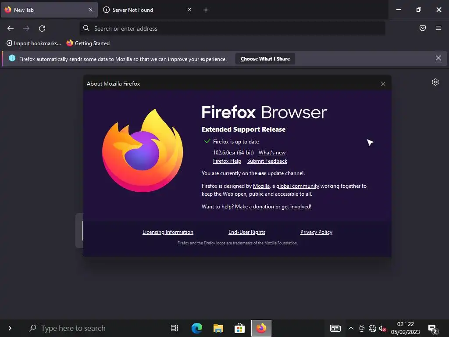449x337 pixels.
Task: Click the Firefox is up to date text
Action: [236, 142]
